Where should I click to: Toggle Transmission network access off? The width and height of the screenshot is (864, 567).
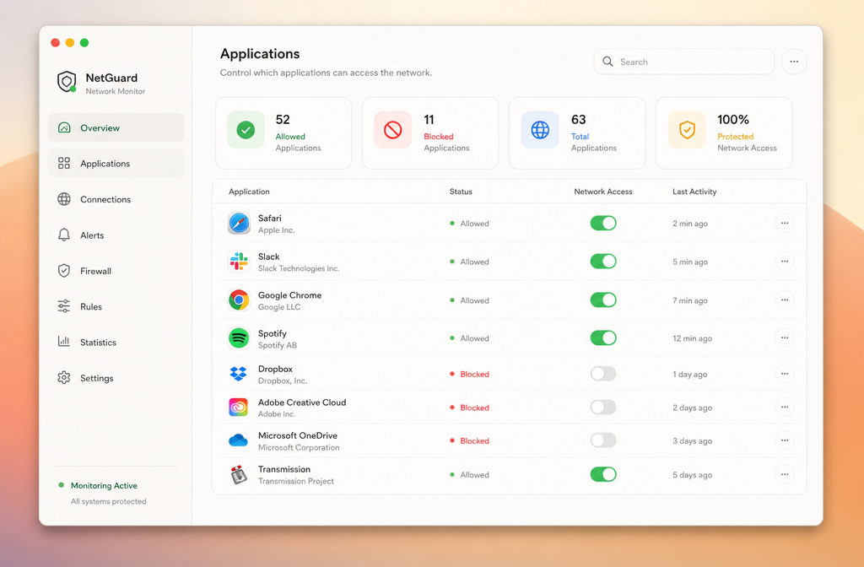click(x=603, y=474)
